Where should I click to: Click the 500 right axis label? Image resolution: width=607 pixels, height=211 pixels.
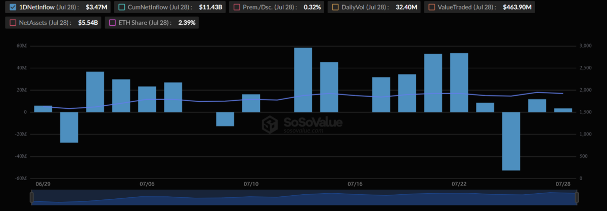click(583, 156)
